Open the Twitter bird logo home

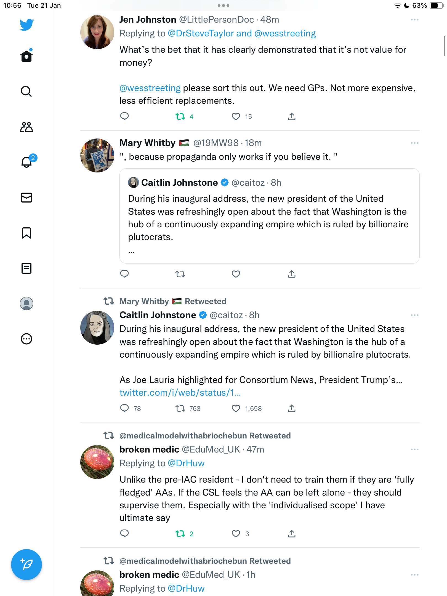coord(26,25)
